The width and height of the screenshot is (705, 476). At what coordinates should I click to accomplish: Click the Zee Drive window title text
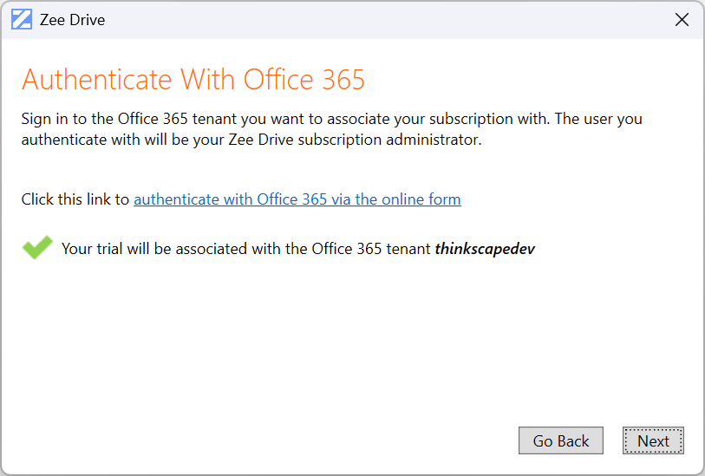tap(72, 20)
